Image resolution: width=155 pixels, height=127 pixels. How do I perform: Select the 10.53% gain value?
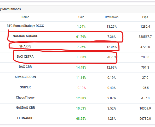click(x=81, y=108)
